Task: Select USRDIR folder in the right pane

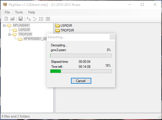Action: pos(64,25)
